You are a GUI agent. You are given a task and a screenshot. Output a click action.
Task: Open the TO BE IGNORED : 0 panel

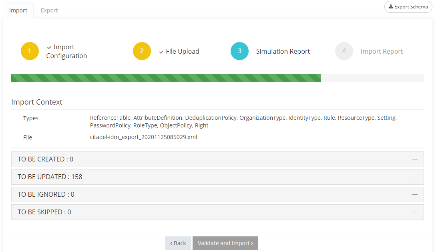(46, 195)
